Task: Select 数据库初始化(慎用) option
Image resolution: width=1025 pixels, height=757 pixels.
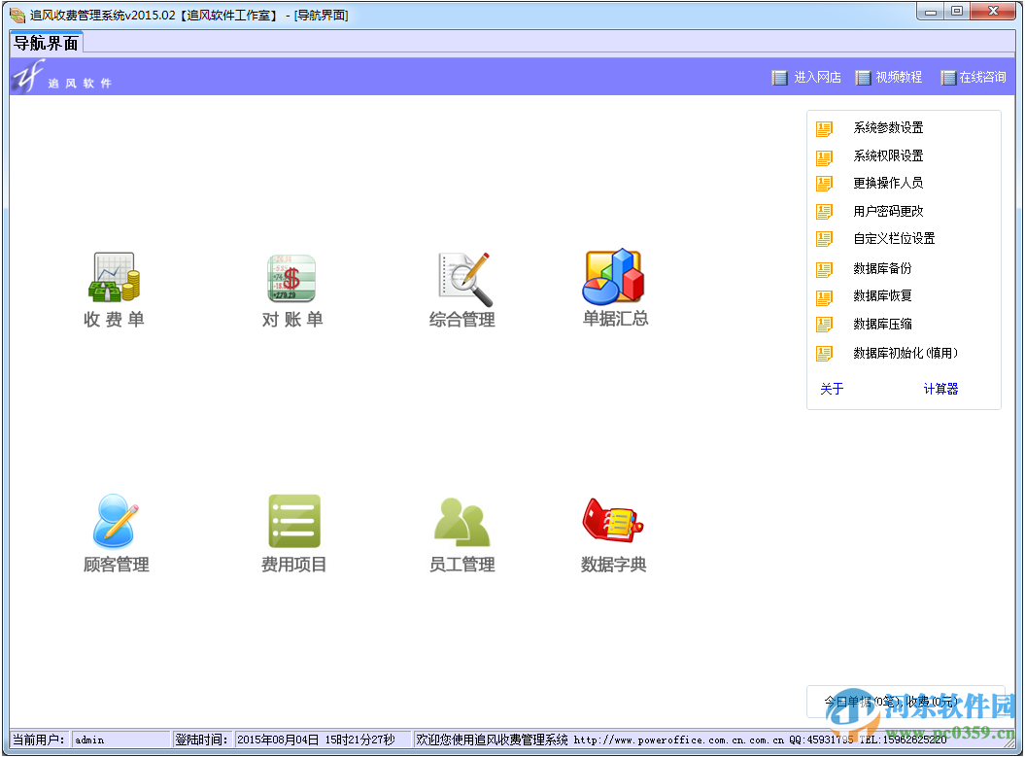Action: [x=905, y=353]
